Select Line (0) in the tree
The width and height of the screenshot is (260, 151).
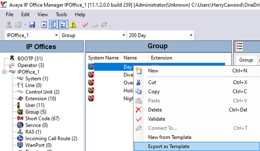(x=33, y=85)
